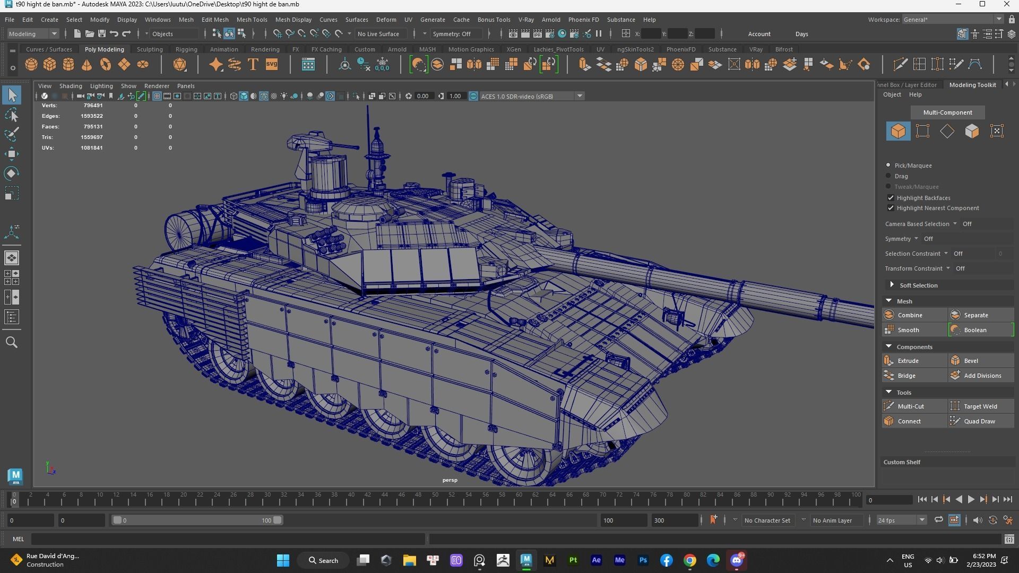Click the Save scene icon
Screen dimensions: 1019x573
click(x=101, y=34)
